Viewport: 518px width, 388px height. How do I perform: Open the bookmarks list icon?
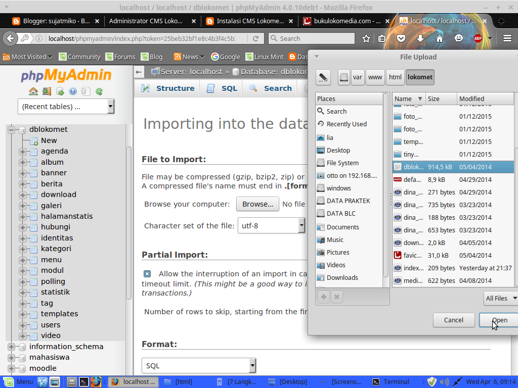(x=382, y=38)
